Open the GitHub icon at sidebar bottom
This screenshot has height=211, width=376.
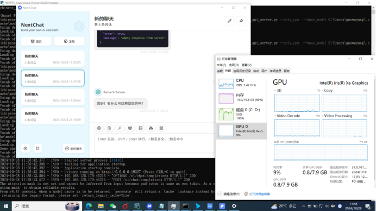(37, 149)
